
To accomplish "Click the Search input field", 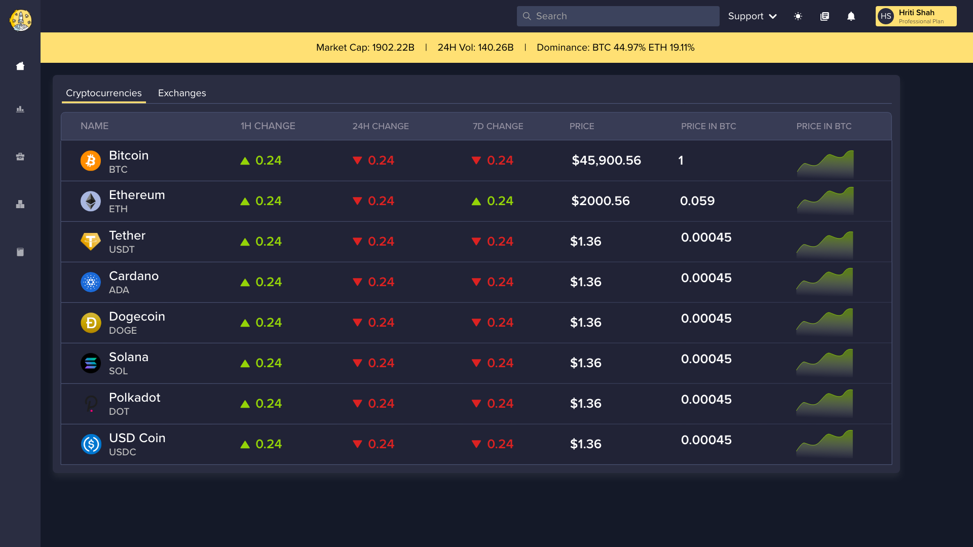I will [x=623, y=16].
